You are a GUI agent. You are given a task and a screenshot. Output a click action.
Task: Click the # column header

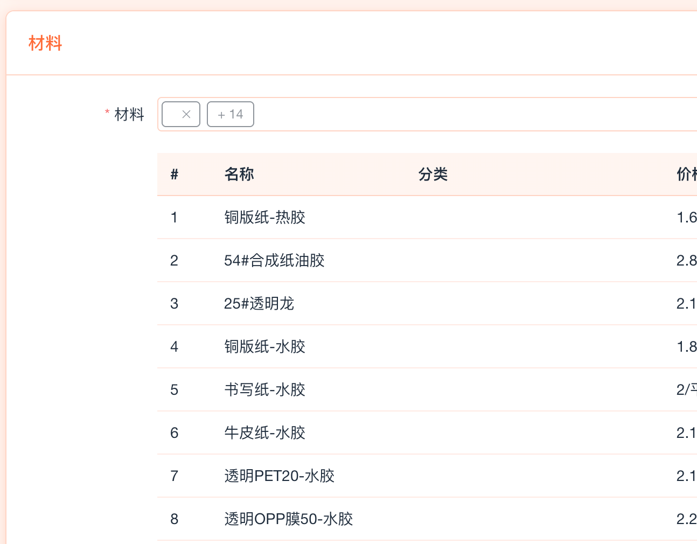pos(174,174)
